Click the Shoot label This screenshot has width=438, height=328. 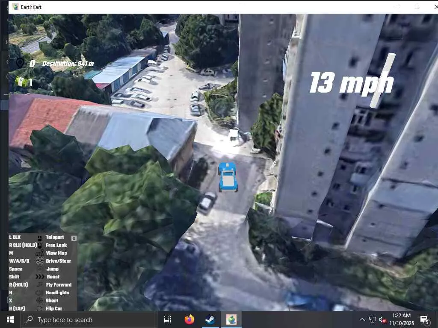(x=52, y=300)
